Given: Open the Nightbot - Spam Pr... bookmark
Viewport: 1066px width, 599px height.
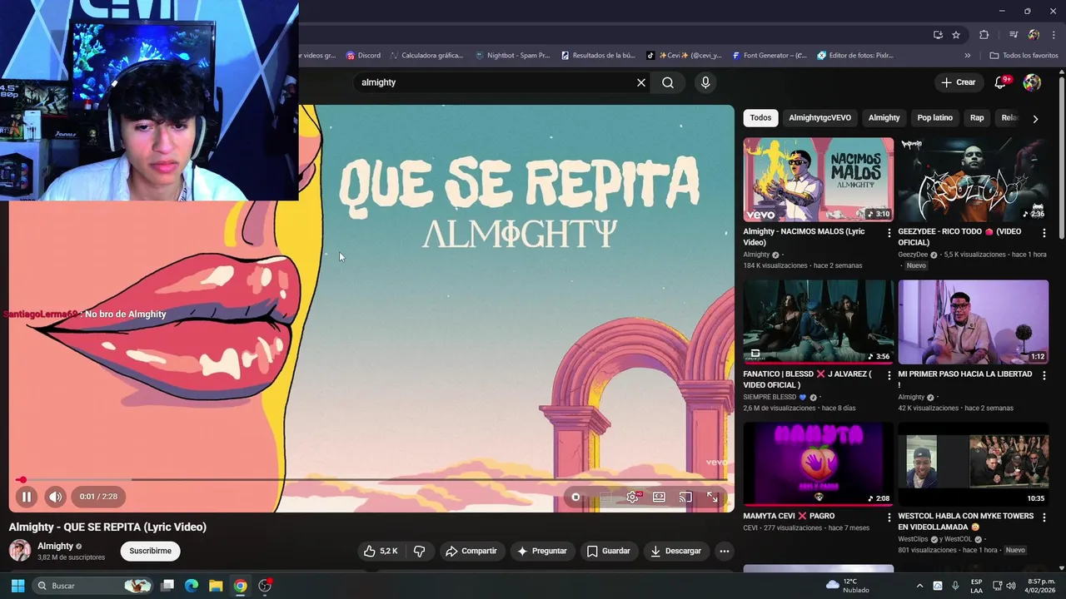Looking at the screenshot, I should pos(512,56).
